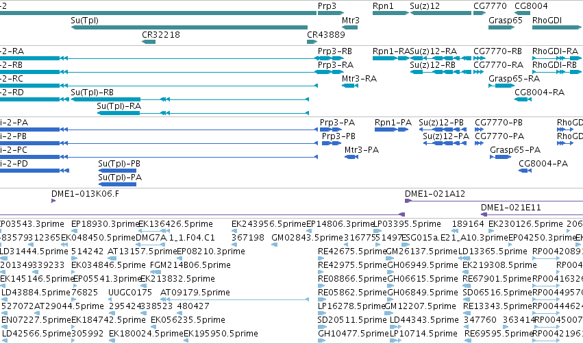The image size is (583, 344).
Task: Open the RhoGDI gene label
Action: (547, 21)
